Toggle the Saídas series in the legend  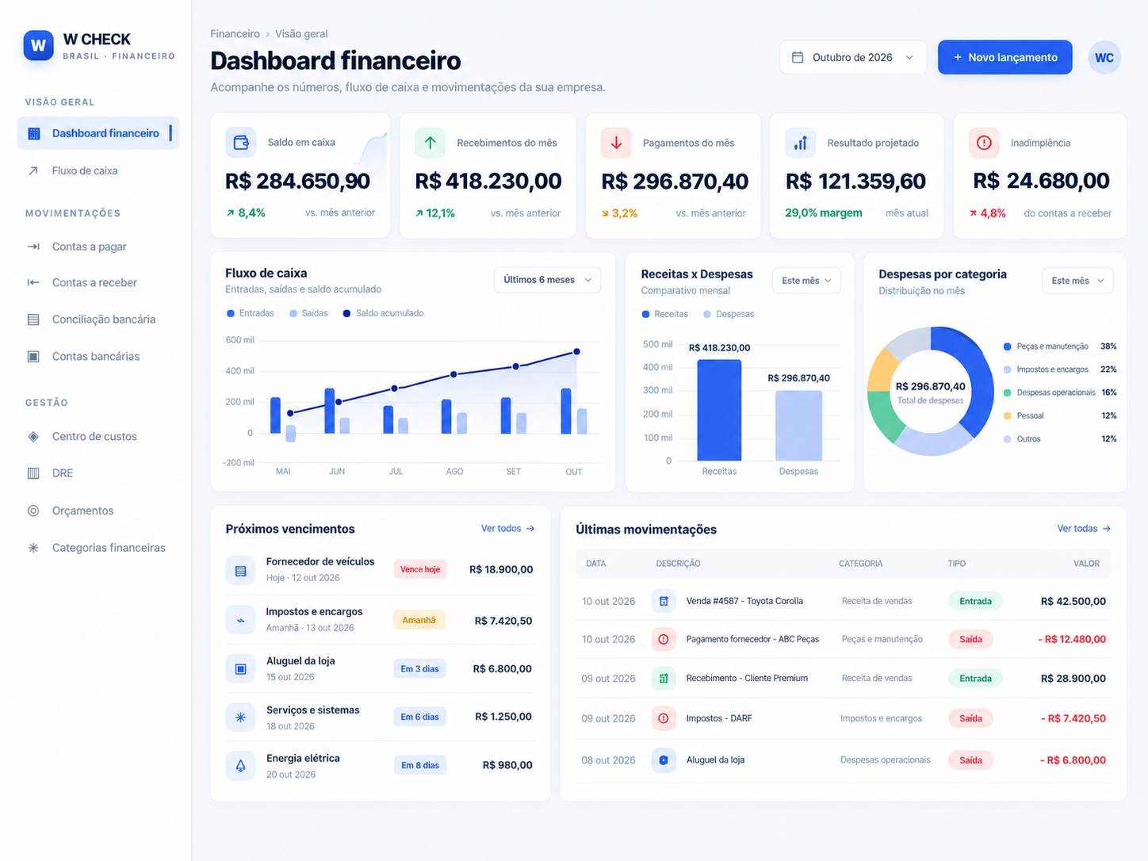click(x=308, y=313)
